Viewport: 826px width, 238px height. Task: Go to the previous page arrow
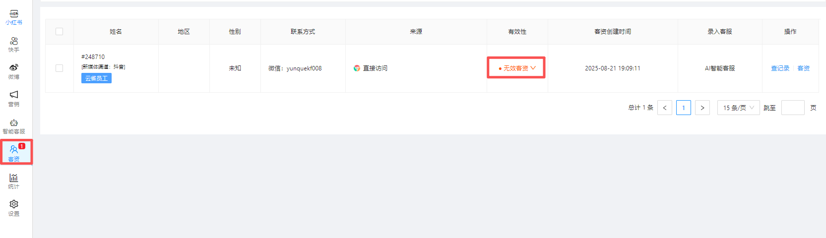[x=665, y=108]
